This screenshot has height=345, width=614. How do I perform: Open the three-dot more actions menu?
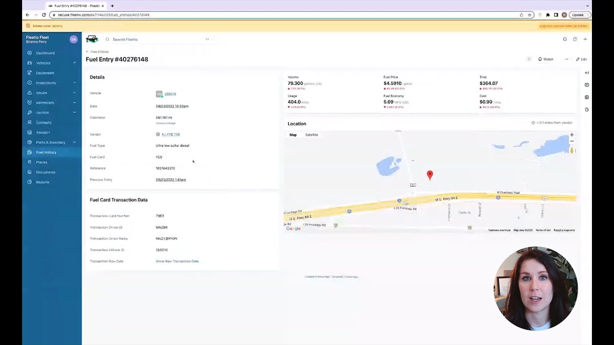[567, 59]
